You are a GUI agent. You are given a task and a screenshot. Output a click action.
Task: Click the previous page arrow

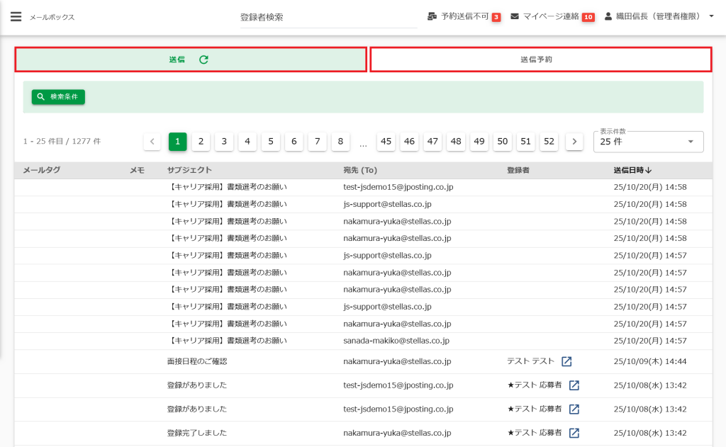(152, 142)
